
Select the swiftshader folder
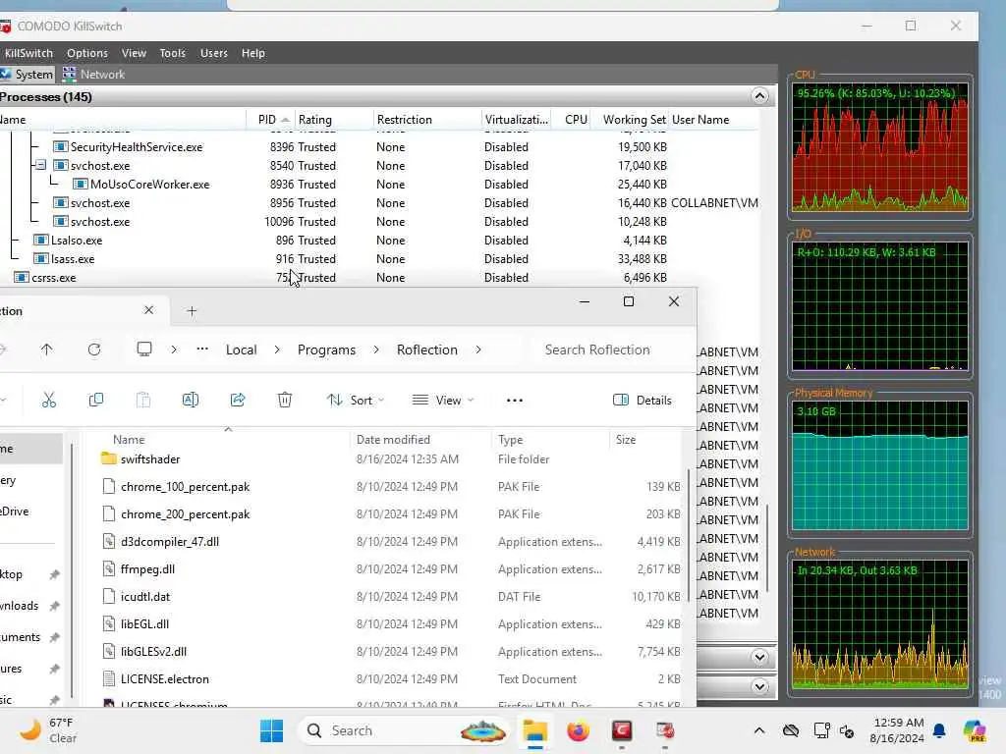(150, 459)
